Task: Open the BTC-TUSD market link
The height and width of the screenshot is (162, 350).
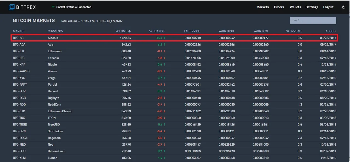Action: 20,124
